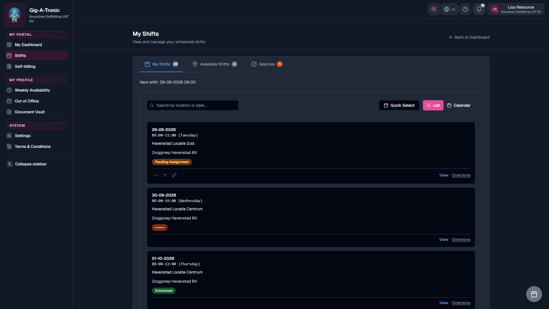
Task: Open Directions for 01-10-2026 shift
Action: coord(461,303)
